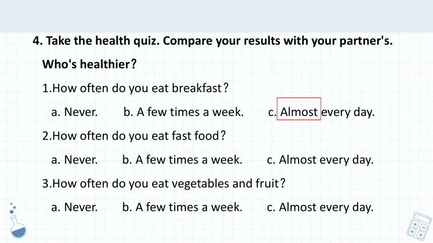This screenshot has width=433, height=243.
Task: Click question 3 about vegetables and fruit
Action: point(164,184)
